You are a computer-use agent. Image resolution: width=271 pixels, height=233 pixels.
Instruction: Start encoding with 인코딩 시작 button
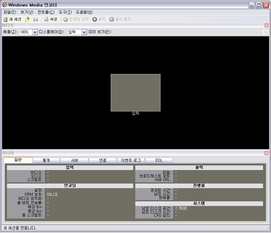tap(76, 19)
